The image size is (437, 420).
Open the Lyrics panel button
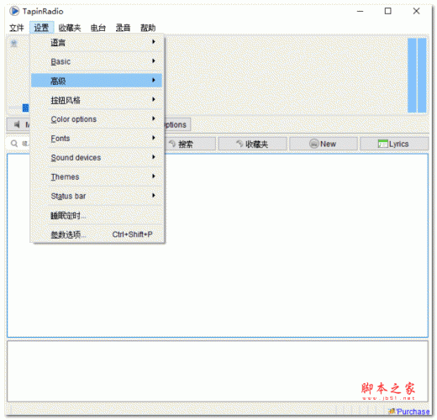point(394,144)
